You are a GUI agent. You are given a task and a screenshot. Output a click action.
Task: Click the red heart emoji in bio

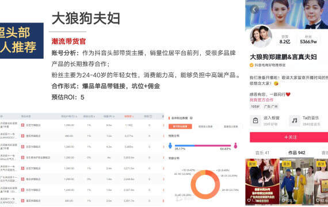pos(288,94)
